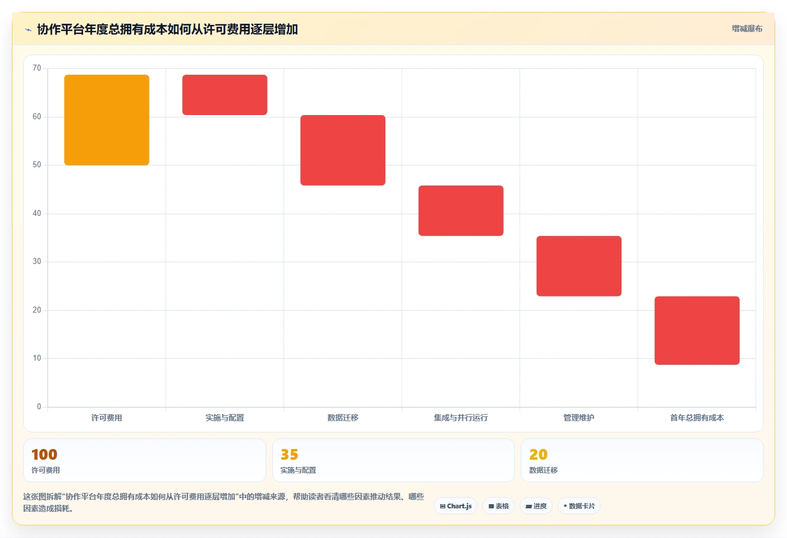The width and height of the screenshot is (787, 538).
Task: Click the 实施与配置 x-axis label
Action: point(225,418)
